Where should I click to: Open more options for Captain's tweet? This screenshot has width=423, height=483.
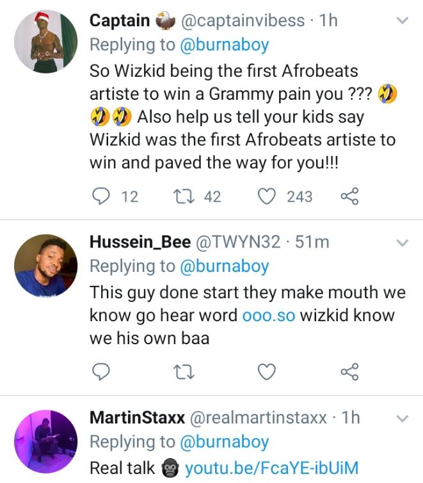click(402, 20)
